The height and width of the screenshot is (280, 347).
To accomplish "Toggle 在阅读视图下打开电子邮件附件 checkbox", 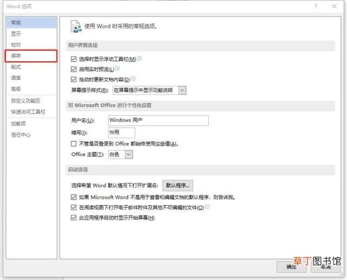I will (74, 208).
